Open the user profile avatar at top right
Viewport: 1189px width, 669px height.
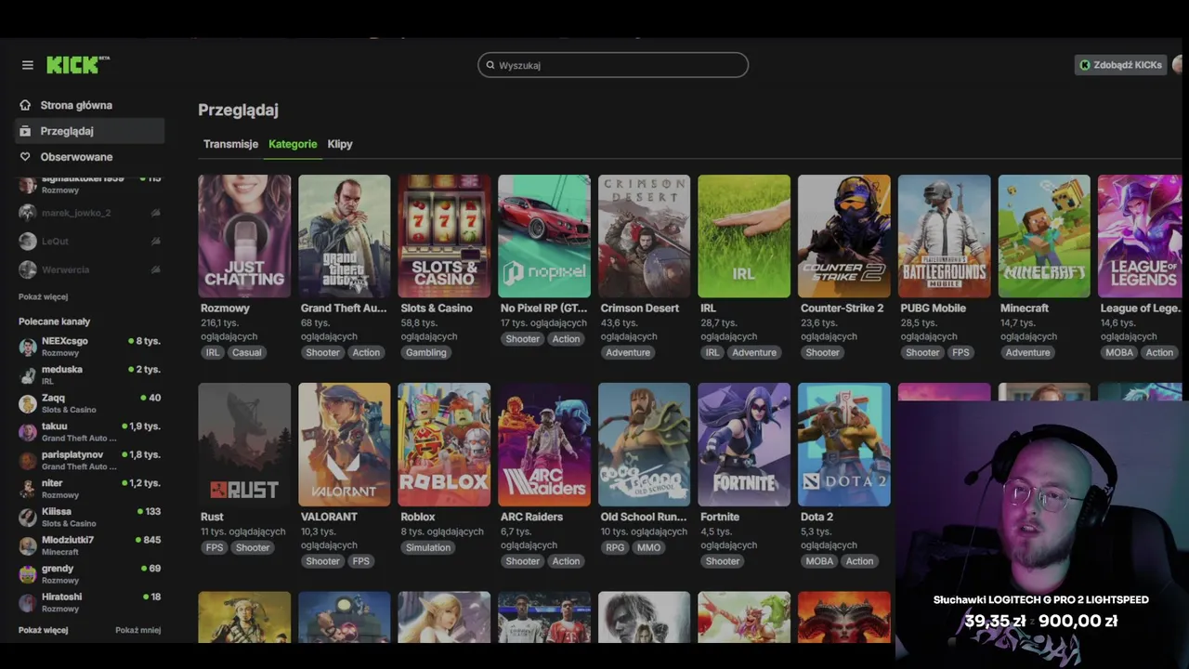point(1180,65)
